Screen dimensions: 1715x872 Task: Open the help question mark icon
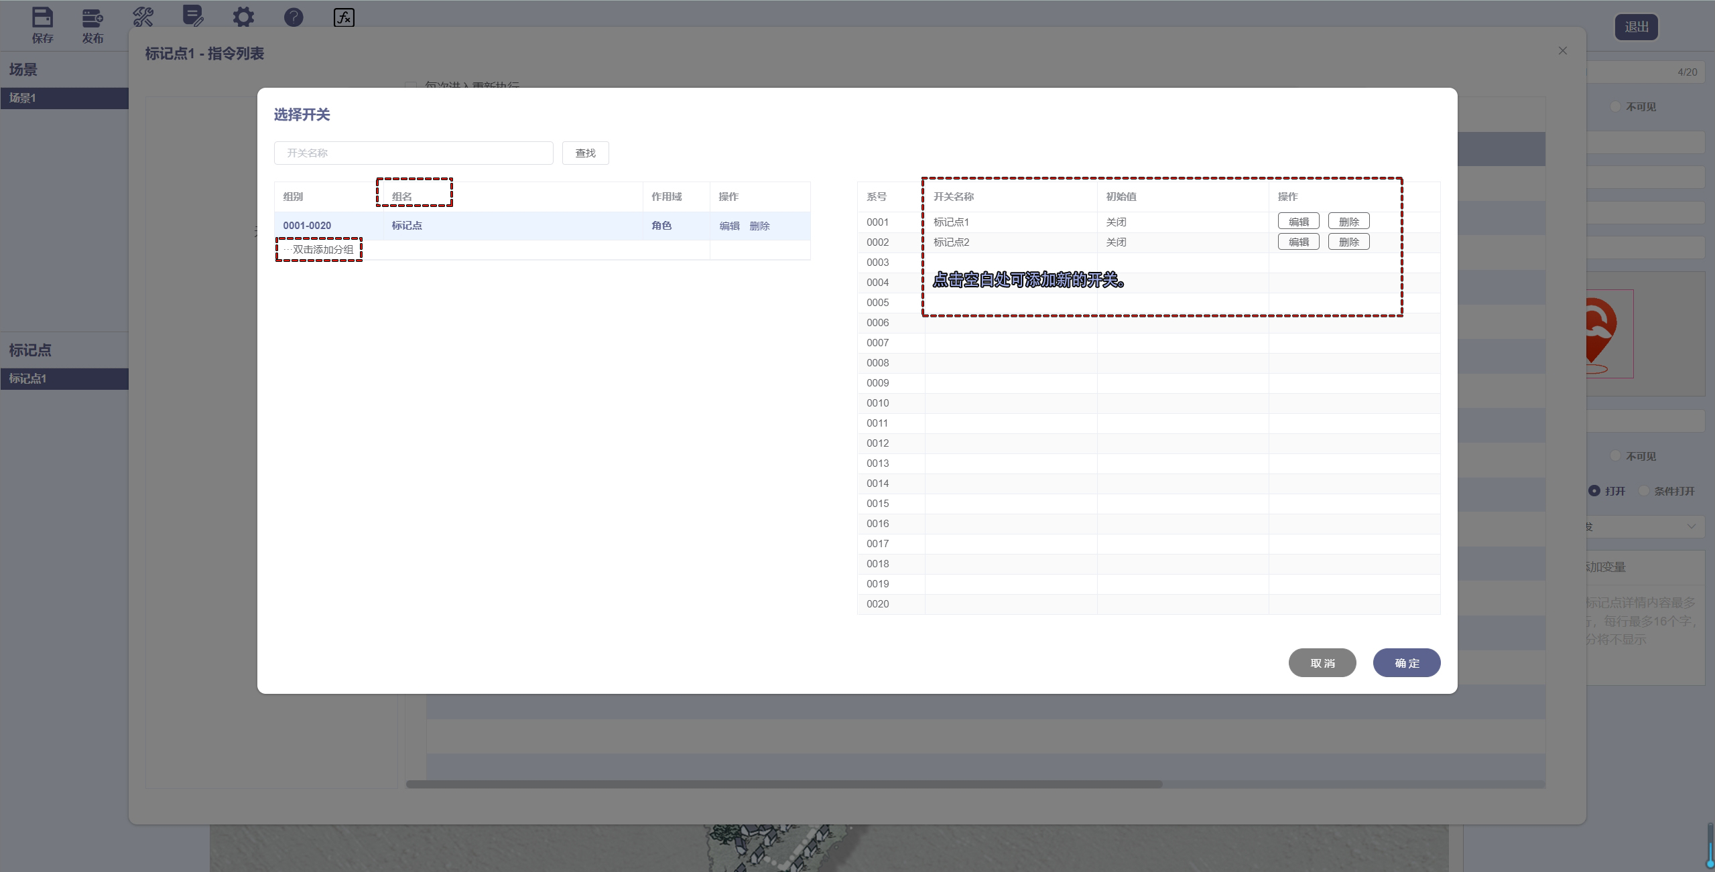point(294,17)
